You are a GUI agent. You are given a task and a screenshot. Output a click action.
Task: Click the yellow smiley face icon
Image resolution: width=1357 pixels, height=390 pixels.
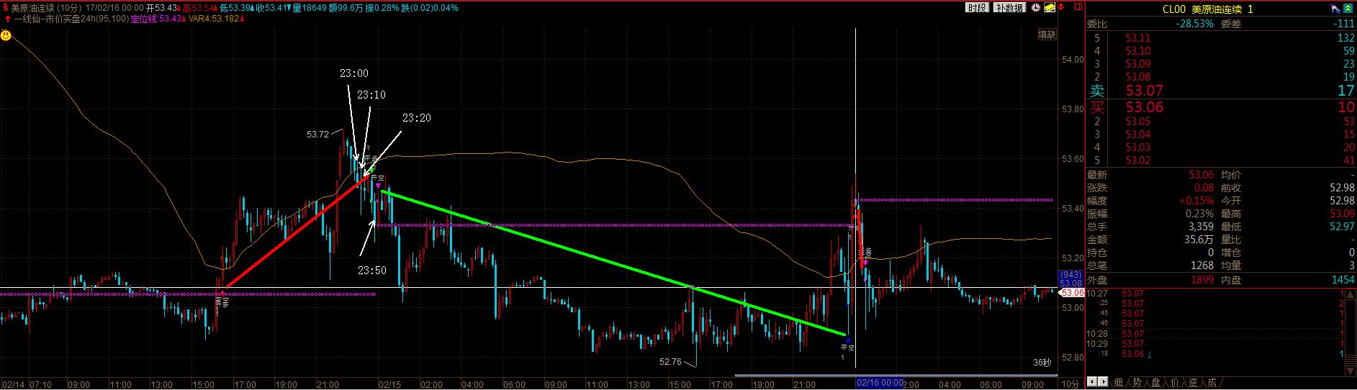(6, 35)
